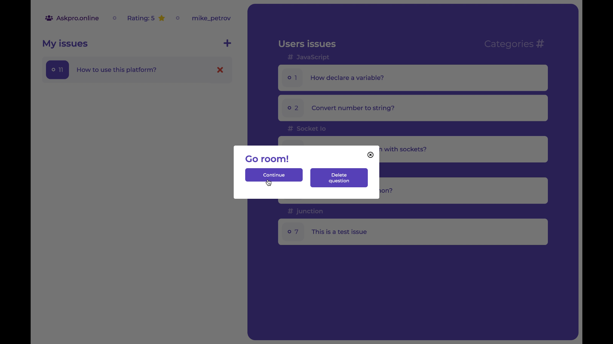Select the junction category heading
Screen dimensions: 613x344
tap(309, 211)
